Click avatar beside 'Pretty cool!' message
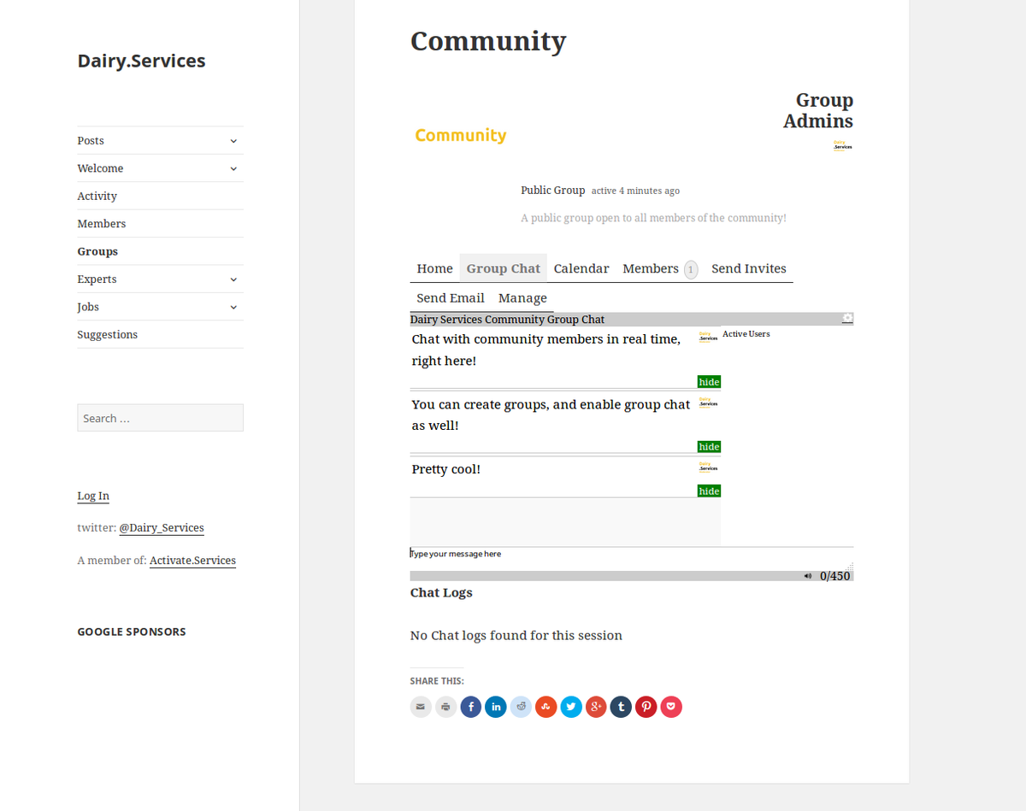The image size is (1026, 811). 708,467
